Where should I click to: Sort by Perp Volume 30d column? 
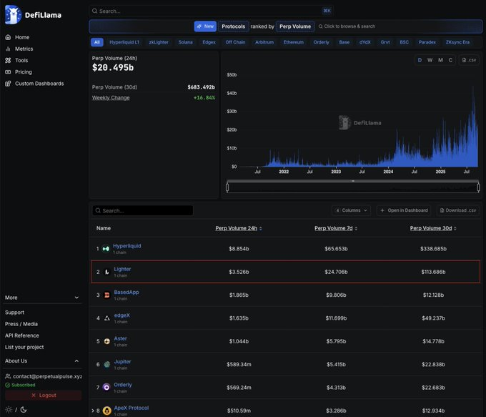[433, 228]
